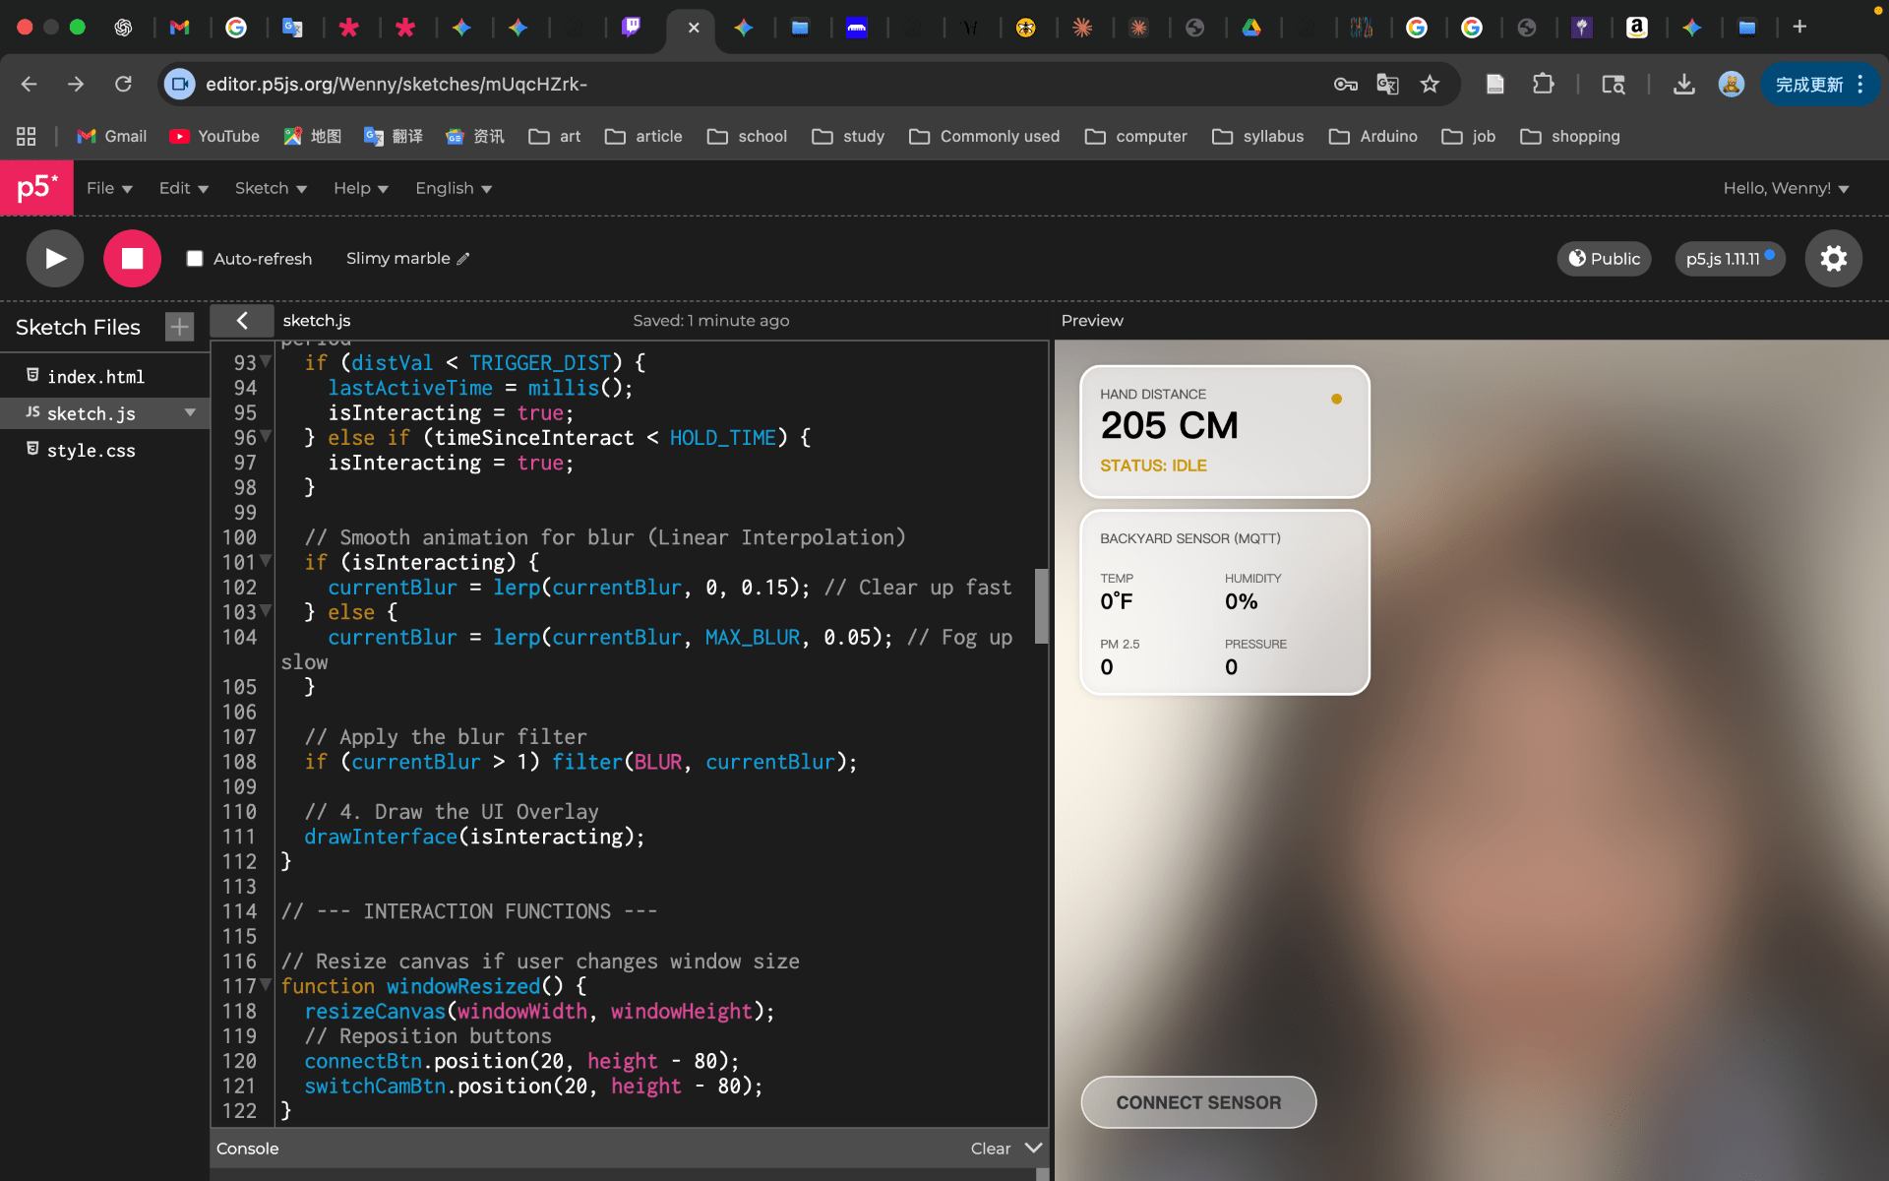Open editor settings with the gear icon
Viewport: 1889px width, 1181px height.
pos(1833,258)
